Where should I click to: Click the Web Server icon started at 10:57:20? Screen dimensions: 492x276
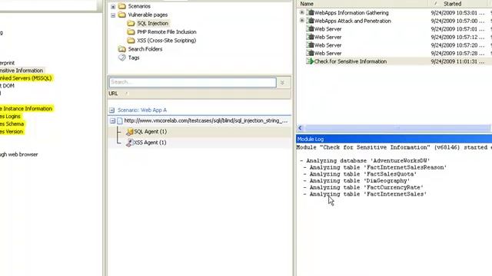pyautogui.click(x=310, y=45)
